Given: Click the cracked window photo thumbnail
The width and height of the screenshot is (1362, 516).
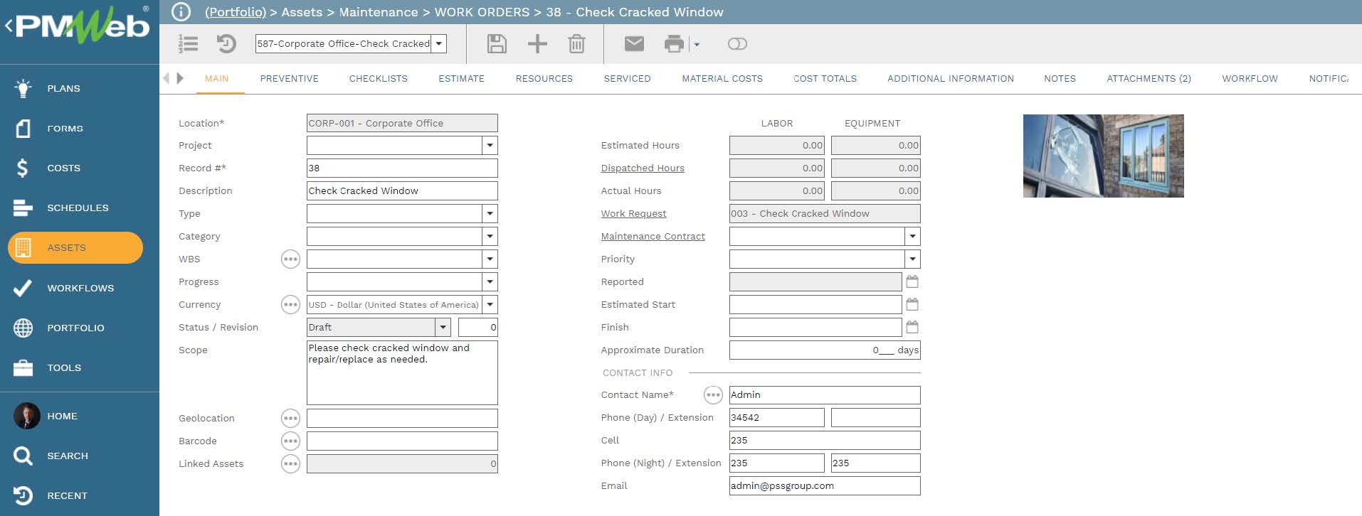Looking at the screenshot, I should (x=1103, y=156).
